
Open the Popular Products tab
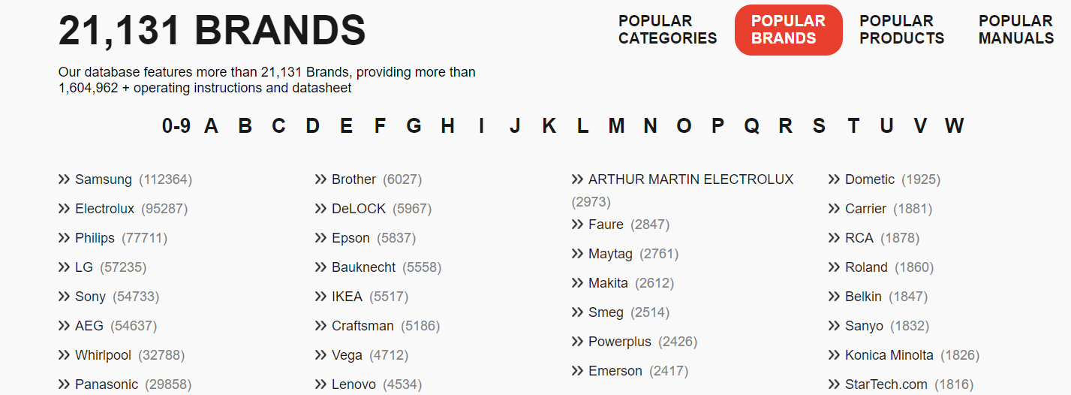pyautogui.click(x=901, y=30)
